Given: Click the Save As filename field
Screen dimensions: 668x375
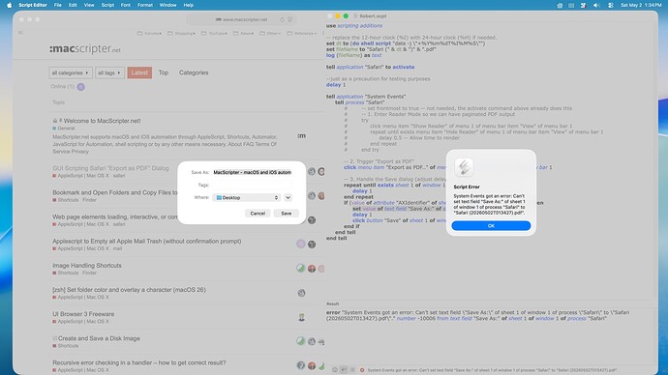Looking at the screenshot, I should click(x=253, y=172).
